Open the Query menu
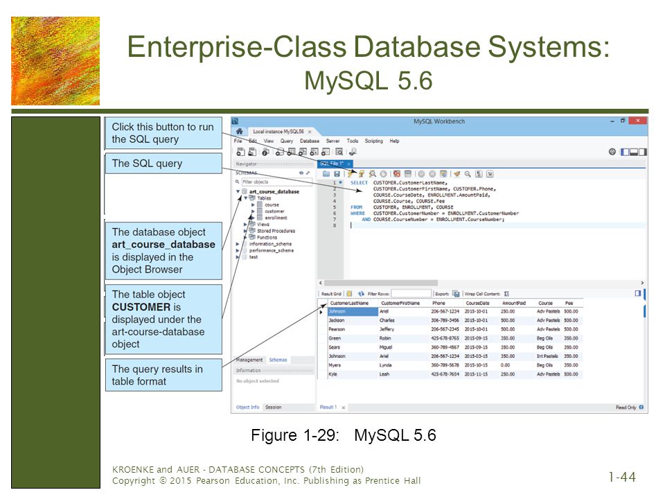Image resolution: width=665 pixels, height=499 pixels. coord(286,141)
